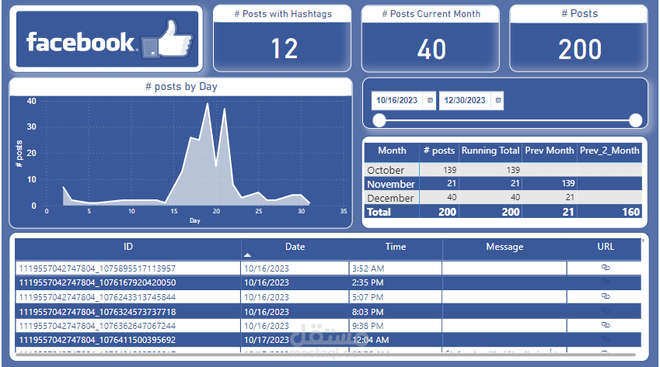Screen dimensions: 660x367
Task: Click the date range slider track
Action: pyautogui.click(x=507, y=120)
